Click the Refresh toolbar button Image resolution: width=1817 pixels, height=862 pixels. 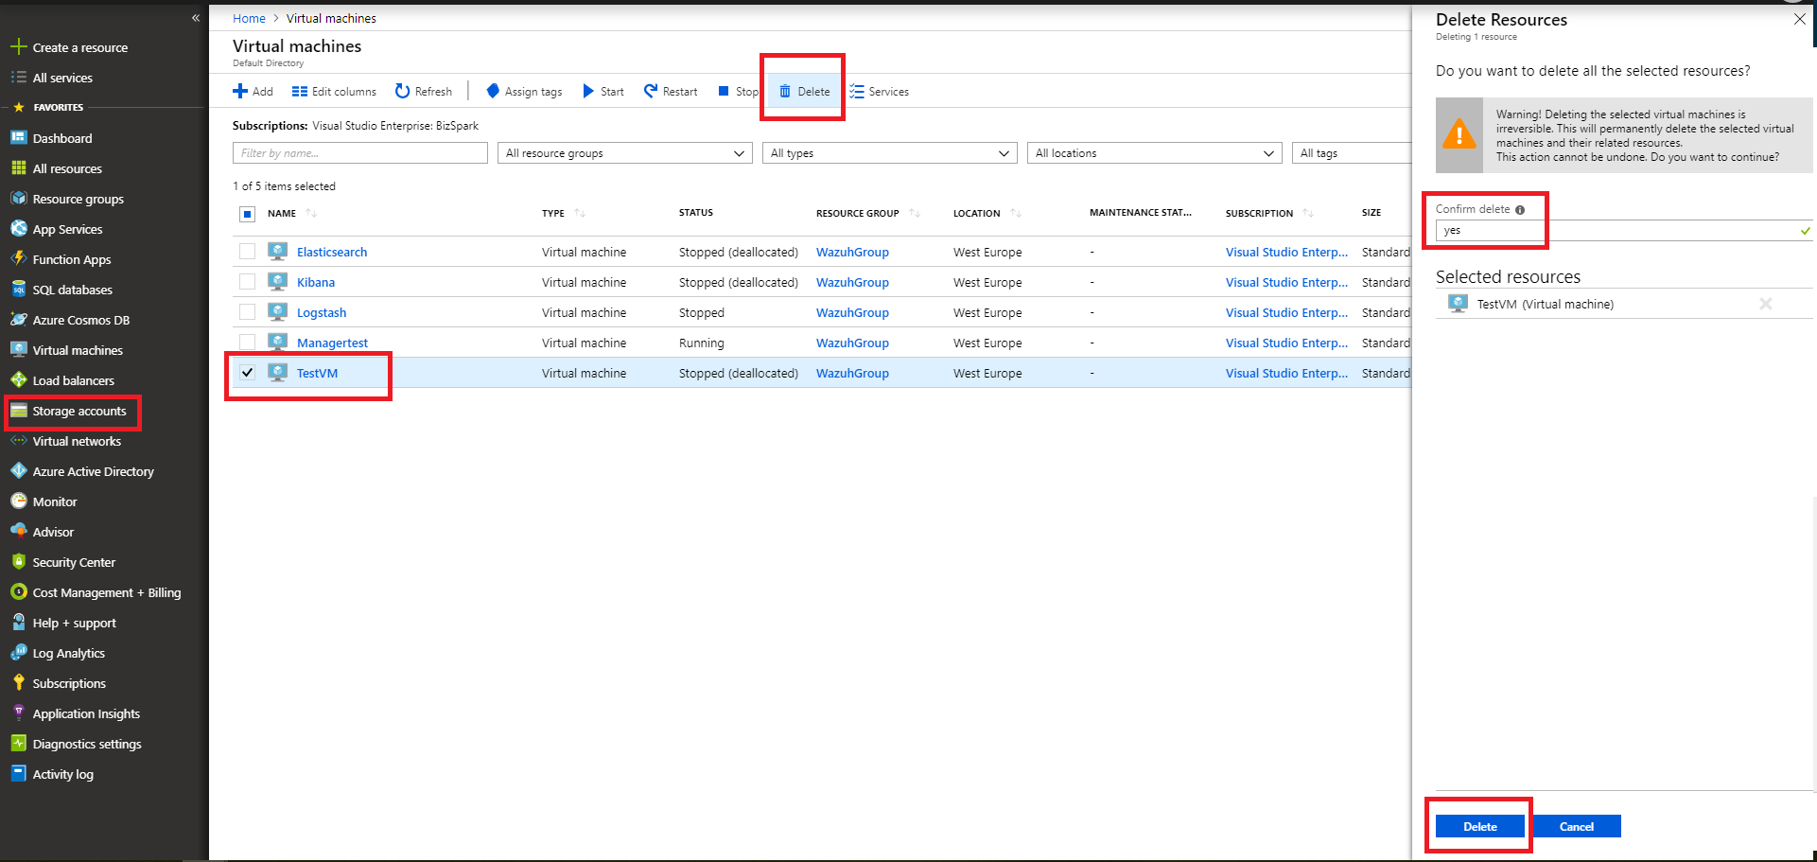(423, 92)
